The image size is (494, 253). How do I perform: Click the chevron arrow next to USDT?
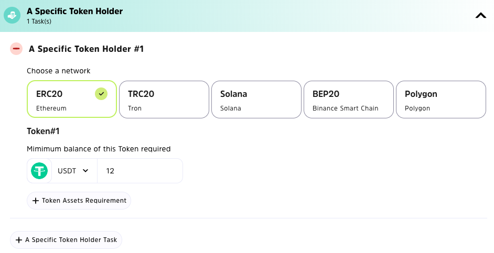85,171
